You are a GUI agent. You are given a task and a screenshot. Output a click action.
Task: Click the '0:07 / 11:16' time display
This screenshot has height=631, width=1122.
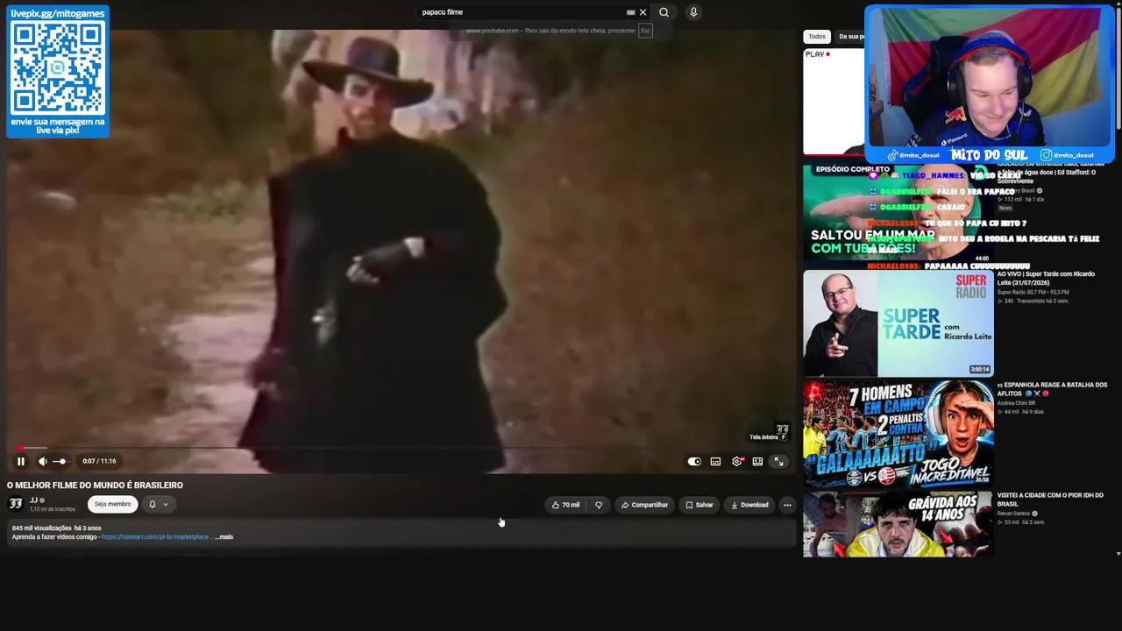(x=99, y=461)
